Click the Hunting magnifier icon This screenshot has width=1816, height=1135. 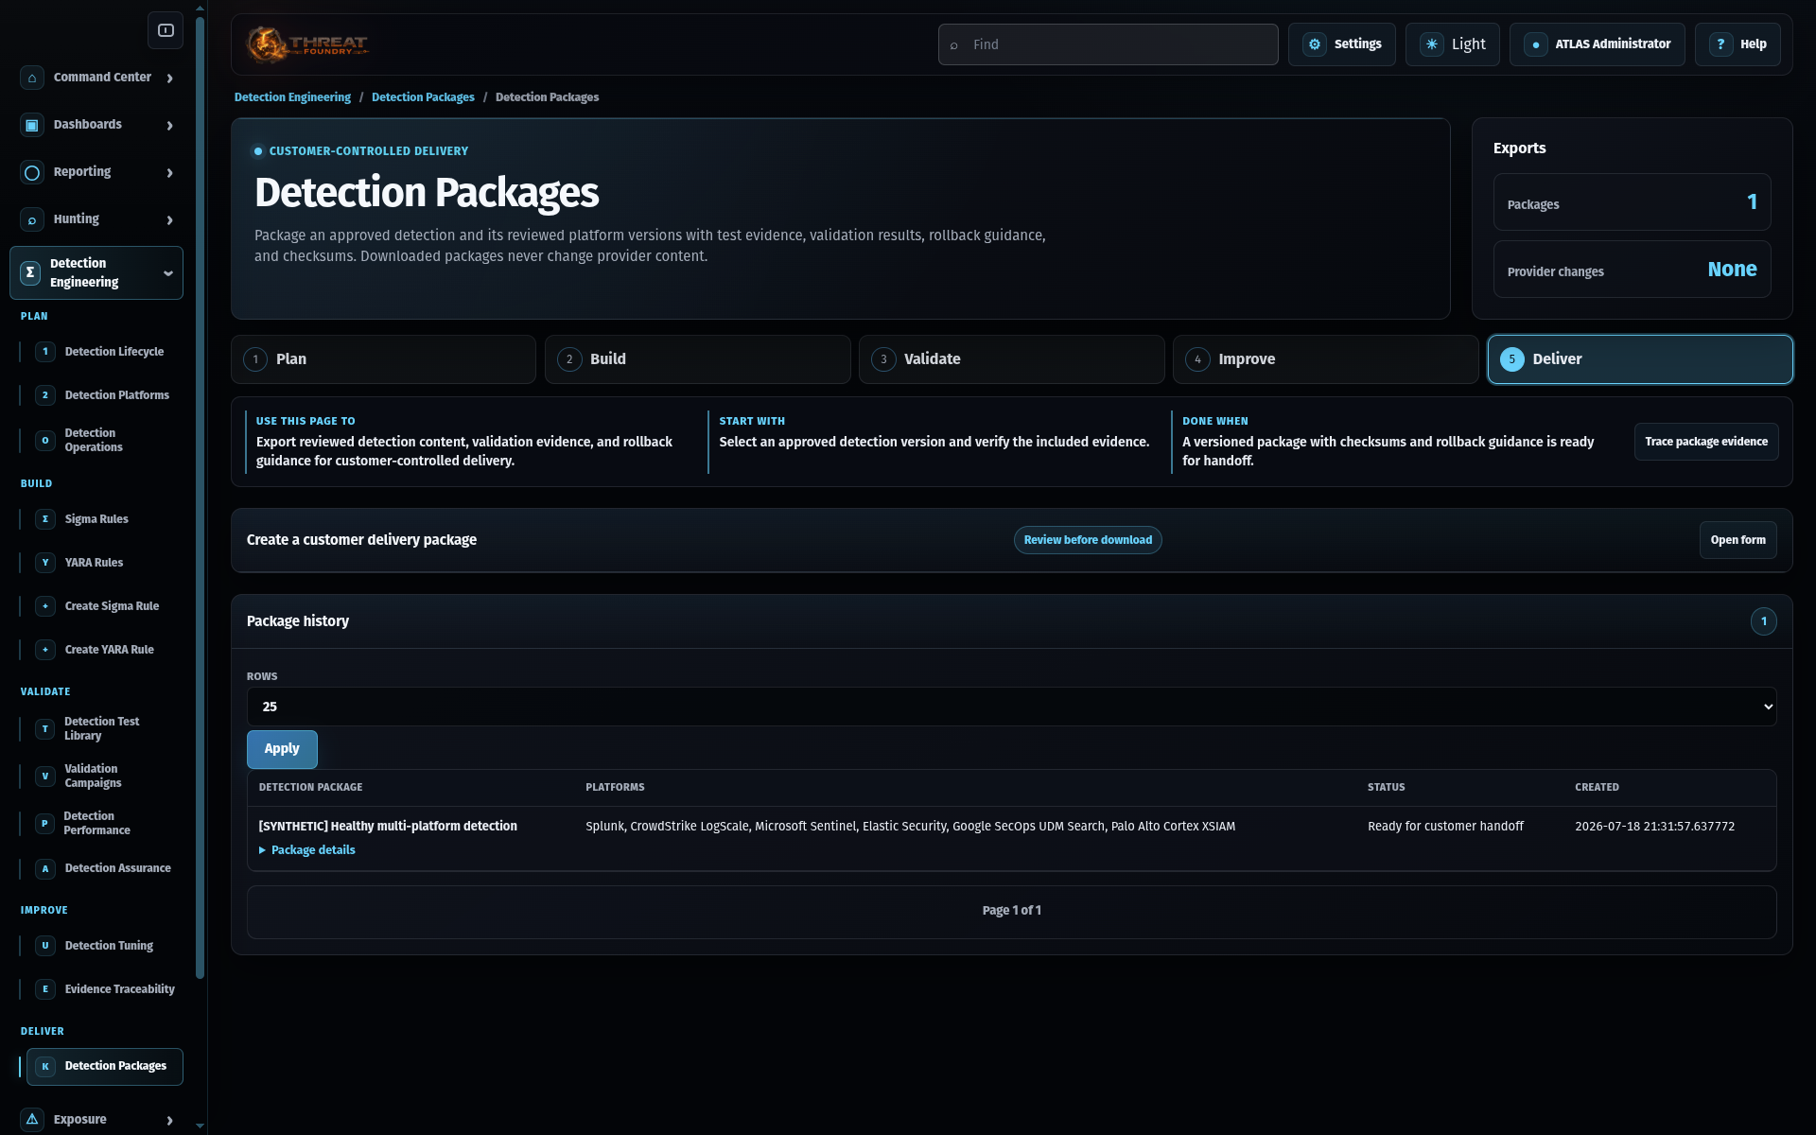tap(32, 219)
